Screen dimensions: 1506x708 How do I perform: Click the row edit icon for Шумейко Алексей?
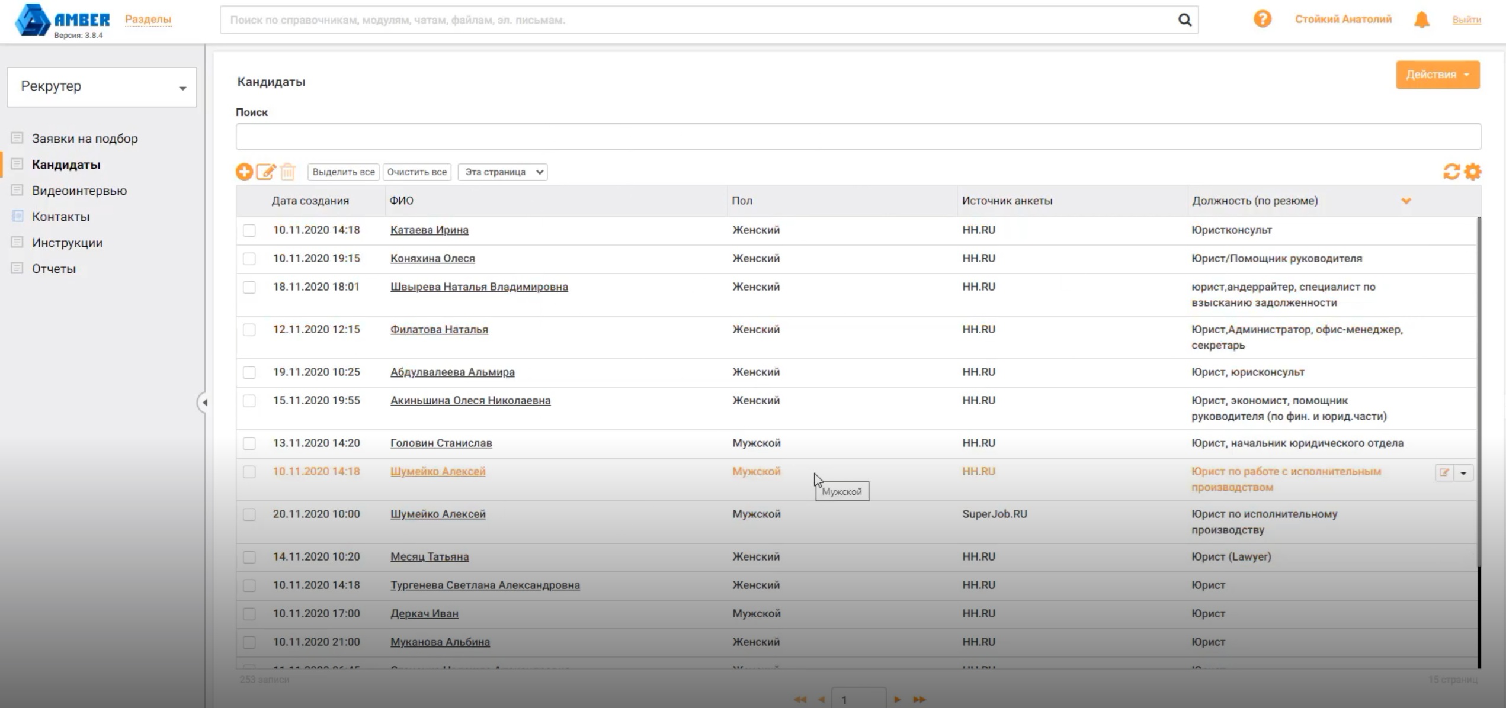point(1444,472)
